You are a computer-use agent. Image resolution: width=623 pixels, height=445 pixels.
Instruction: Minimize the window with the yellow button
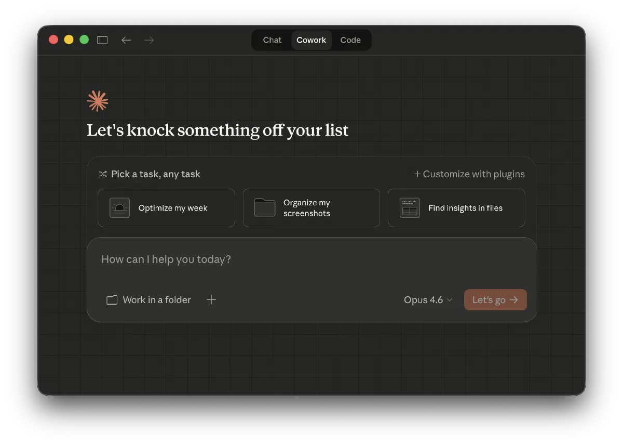(69, 40)
